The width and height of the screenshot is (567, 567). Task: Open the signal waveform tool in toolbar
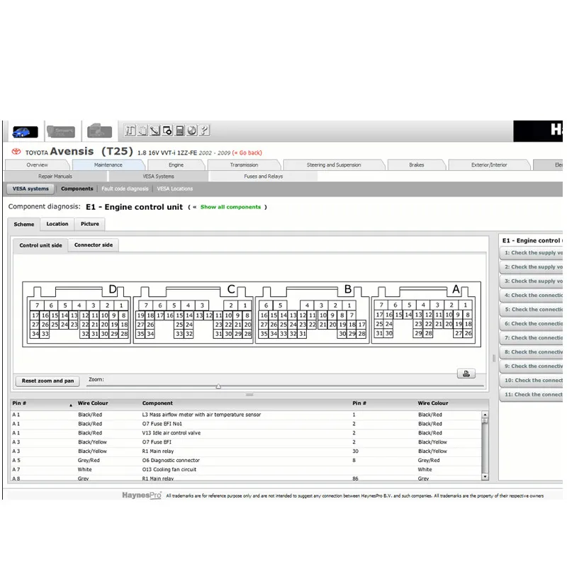click(x=130, y=130)
